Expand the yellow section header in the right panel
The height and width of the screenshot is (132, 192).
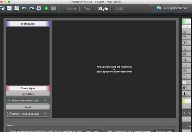(187, 101)
